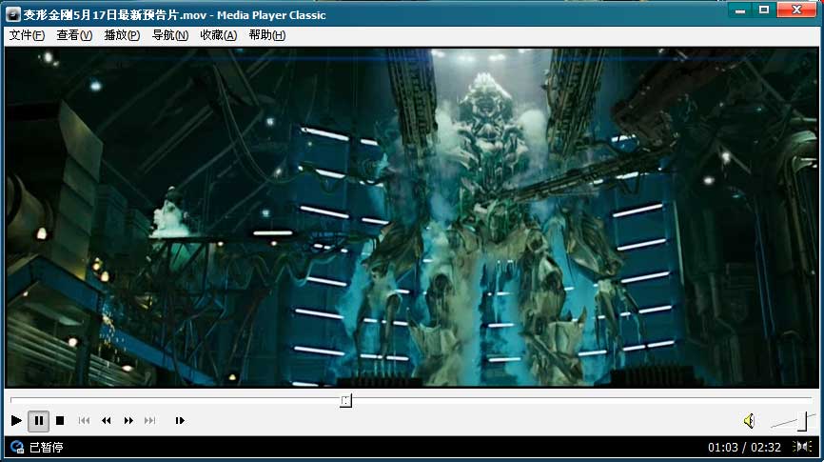The height and width of the screenshot is (462, 824).
Task: Step forward one frame
Action: [180, 420]
